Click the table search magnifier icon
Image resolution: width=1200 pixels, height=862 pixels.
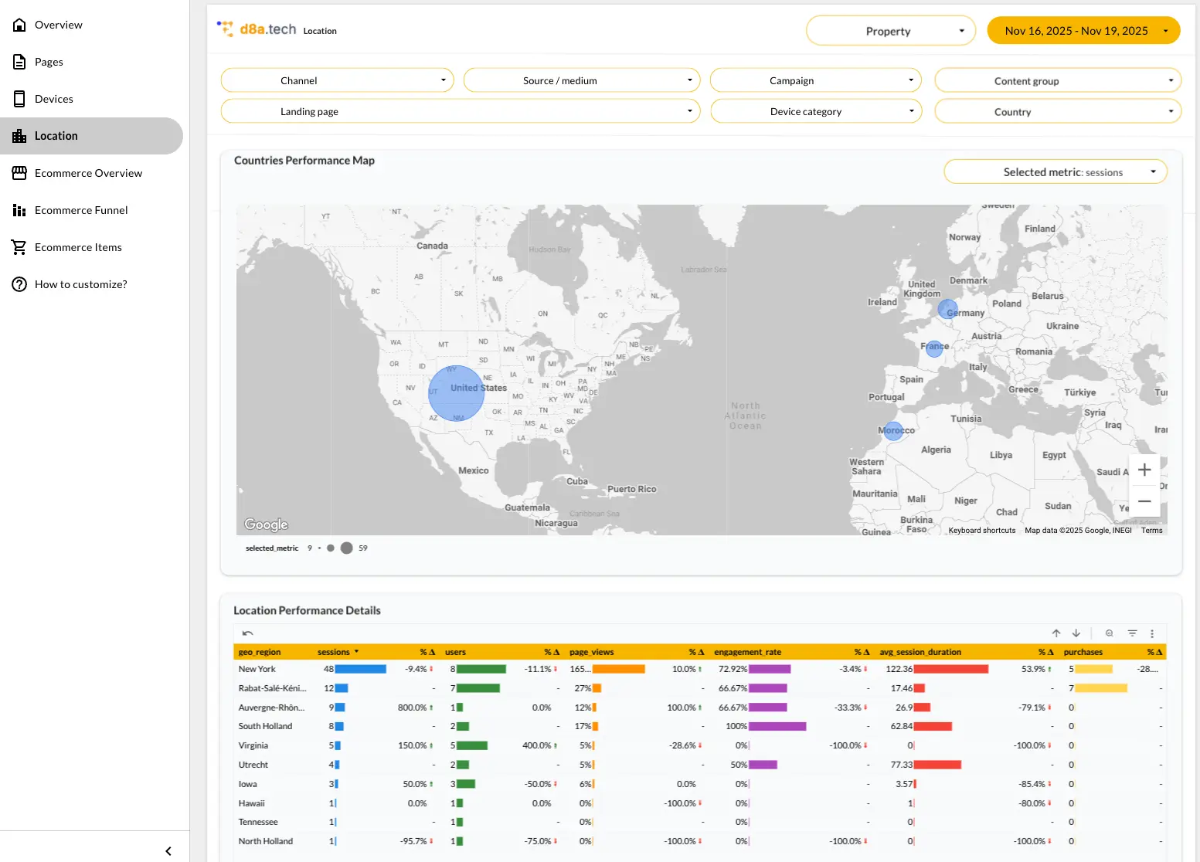tap(1110, 633)
